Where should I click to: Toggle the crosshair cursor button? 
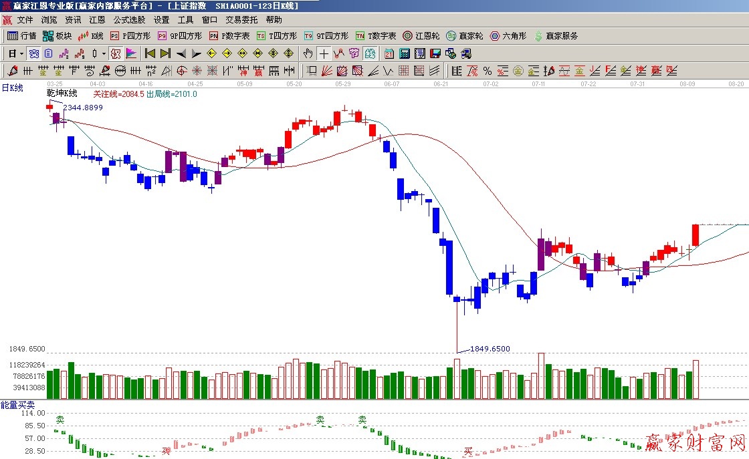[324, 53]
